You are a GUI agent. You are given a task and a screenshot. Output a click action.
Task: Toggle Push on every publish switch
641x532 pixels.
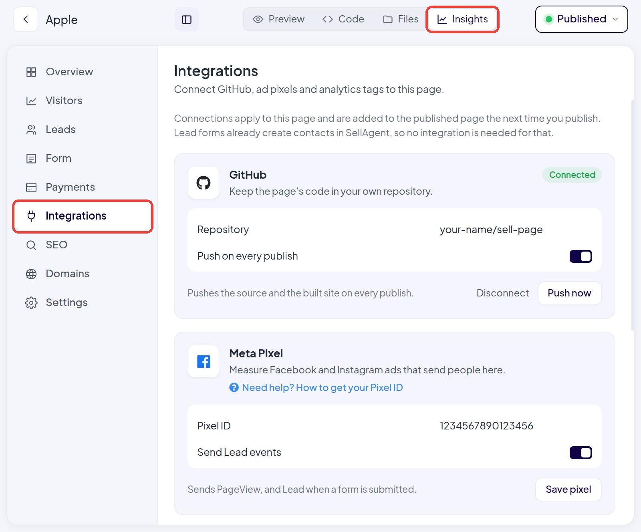(x=581, y=256)
